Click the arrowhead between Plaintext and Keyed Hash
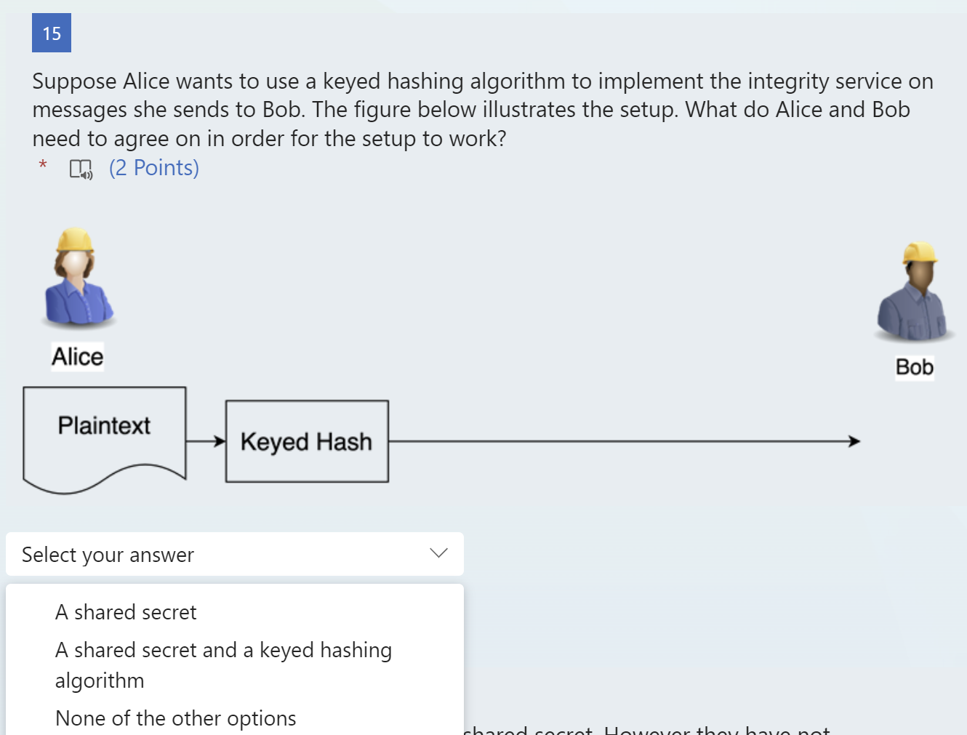Screen dimensions: 967x735 [x=217, y=441]
